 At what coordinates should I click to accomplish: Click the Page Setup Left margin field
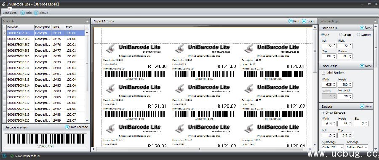pos(329,45)
